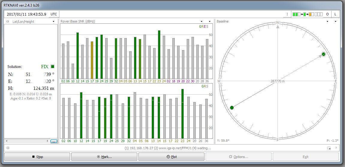Click the small square monitor icon at status bar left
Image resolution: width=345 pixels, height=167 pixels.
click(x=8, y=148)
